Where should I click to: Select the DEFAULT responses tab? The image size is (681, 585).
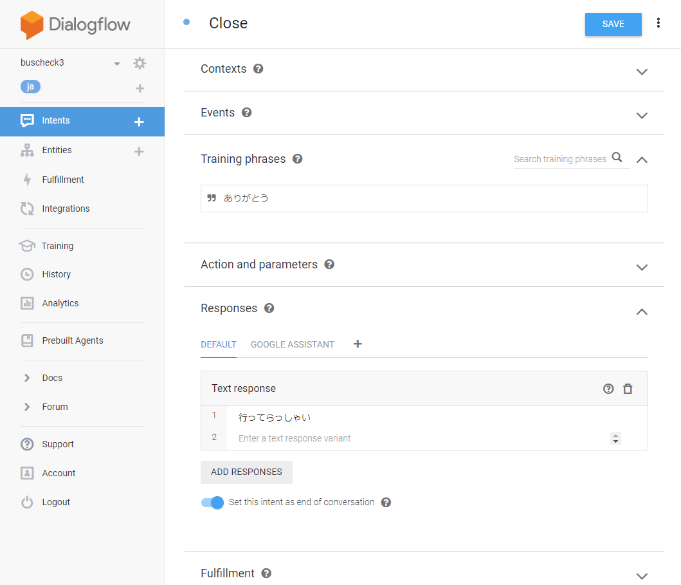[x=219, y=345]
